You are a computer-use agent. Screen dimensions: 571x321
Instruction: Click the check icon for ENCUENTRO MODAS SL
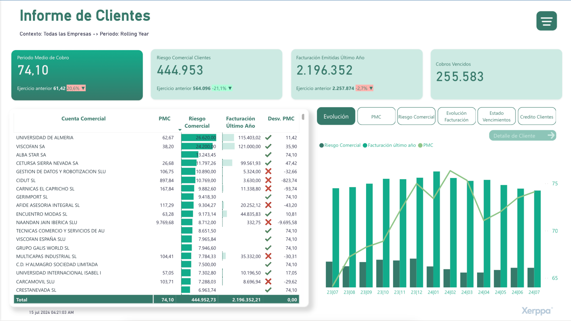pyautogui.click(x=268, y=214)
